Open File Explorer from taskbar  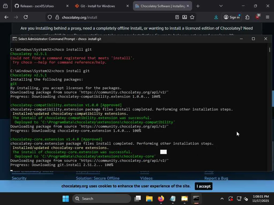149,199
